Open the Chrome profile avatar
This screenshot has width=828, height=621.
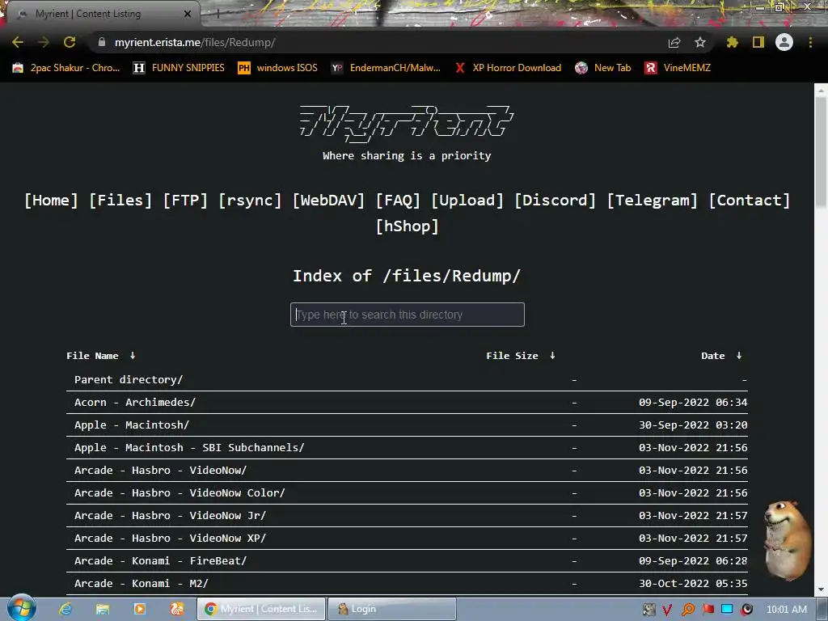point(784,42)
